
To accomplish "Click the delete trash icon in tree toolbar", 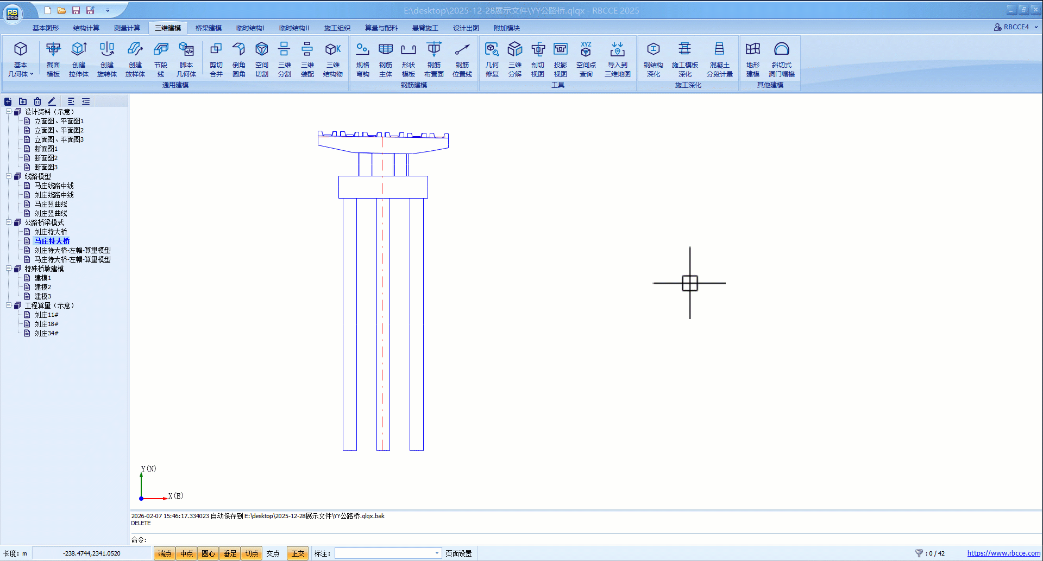I will point(37,101).
